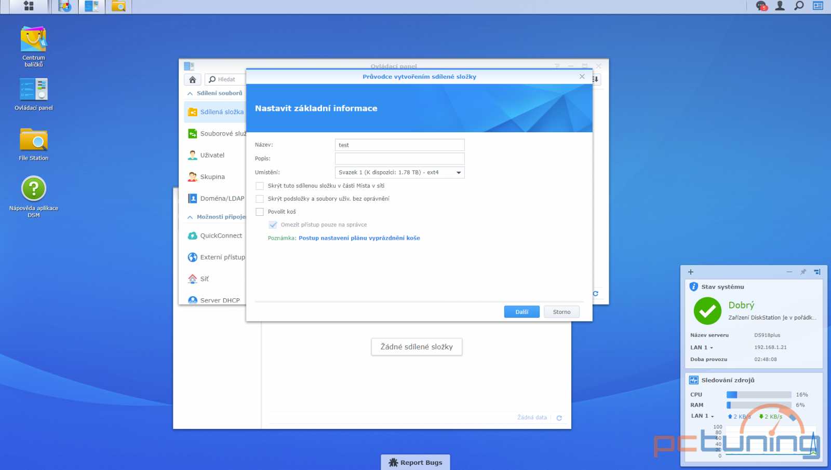Open Skupina in the sidebar
The height and width of the screenshot is (470, 831).
[215, 177]
